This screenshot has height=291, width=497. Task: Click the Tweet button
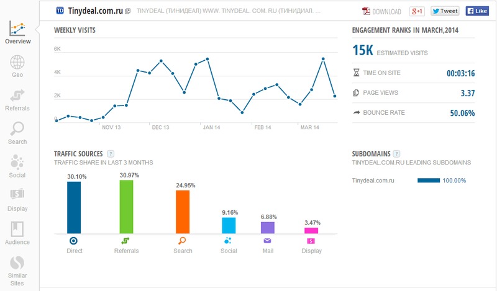pos(445,11)
